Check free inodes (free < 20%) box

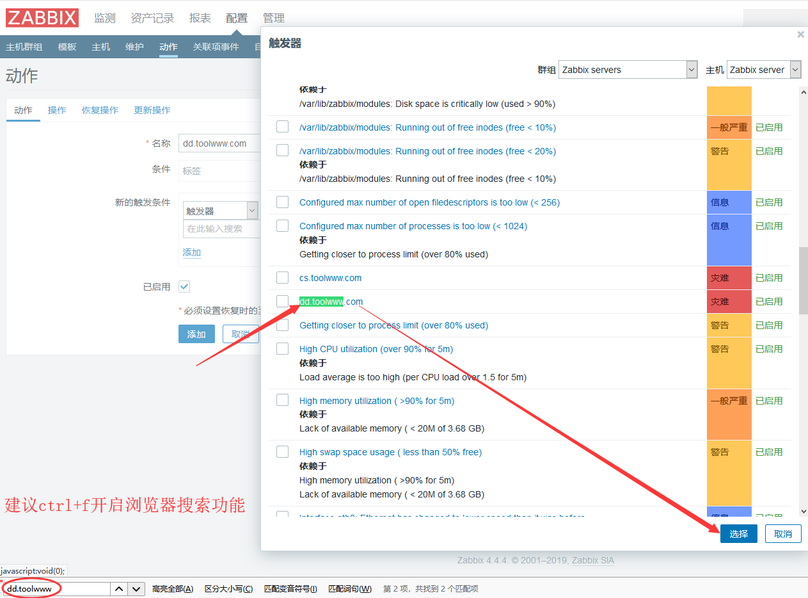pos(282,150)
